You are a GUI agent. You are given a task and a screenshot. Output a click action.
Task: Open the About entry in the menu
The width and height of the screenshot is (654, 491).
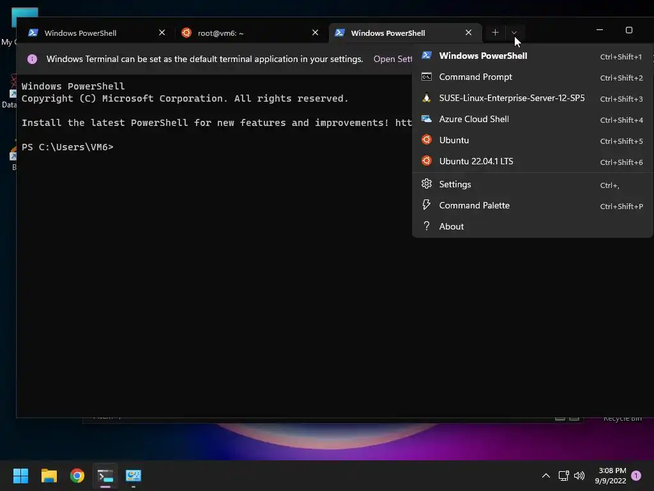click(532, 227)
